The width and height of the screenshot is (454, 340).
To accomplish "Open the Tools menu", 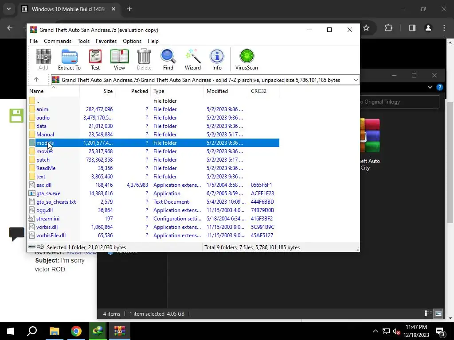I will tap(83, 41).
